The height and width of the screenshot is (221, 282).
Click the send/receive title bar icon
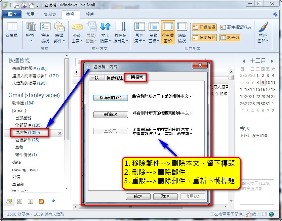coord(31,5)
